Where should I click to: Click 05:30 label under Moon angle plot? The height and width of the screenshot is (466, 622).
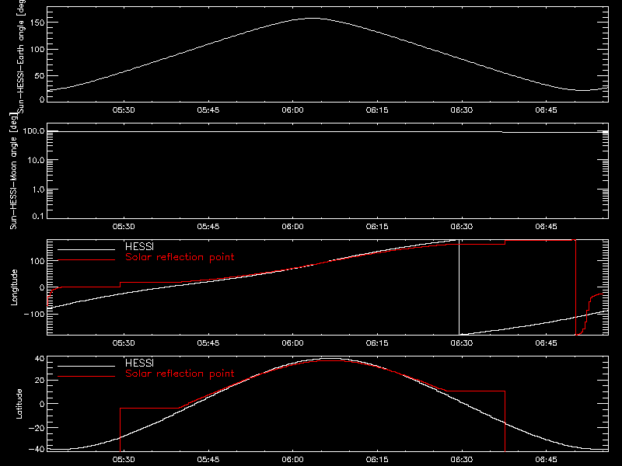124,226
